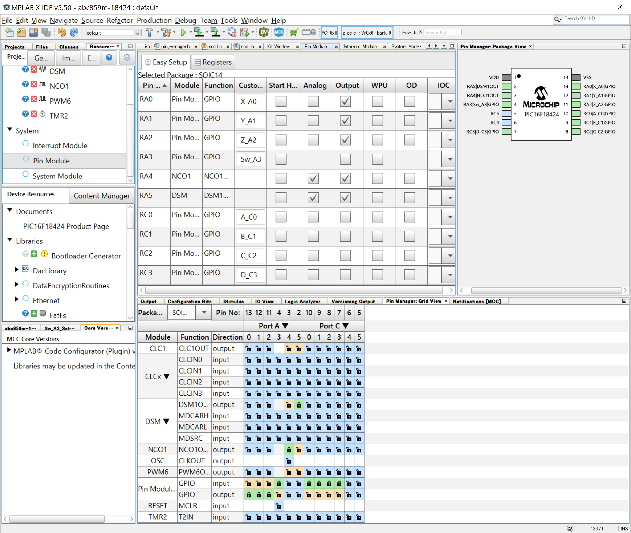Image resolution: width=631 pixels, height=533 pixels.
Task: Enable the RC0 Output checkbox
Action: 345,217
